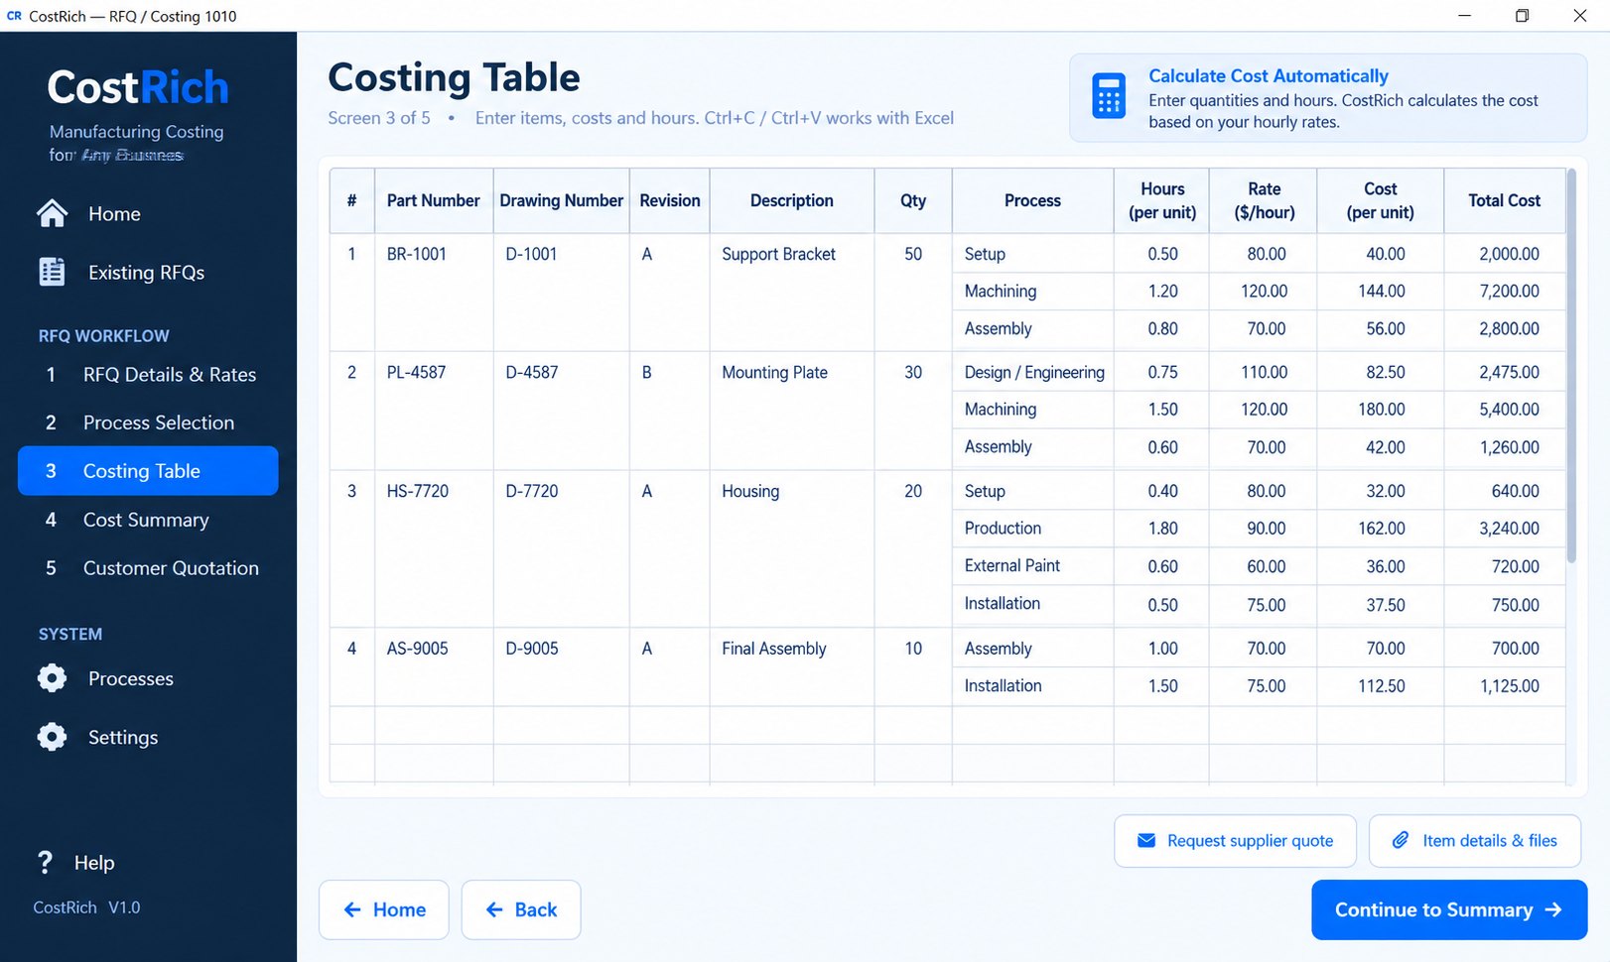Open the Settings page label
1610x962 pixels.
point(123,737)
